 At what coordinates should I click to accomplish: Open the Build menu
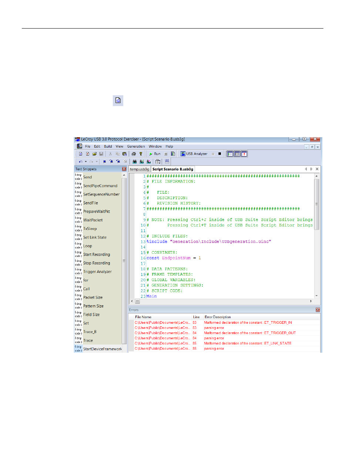(108, 146)
